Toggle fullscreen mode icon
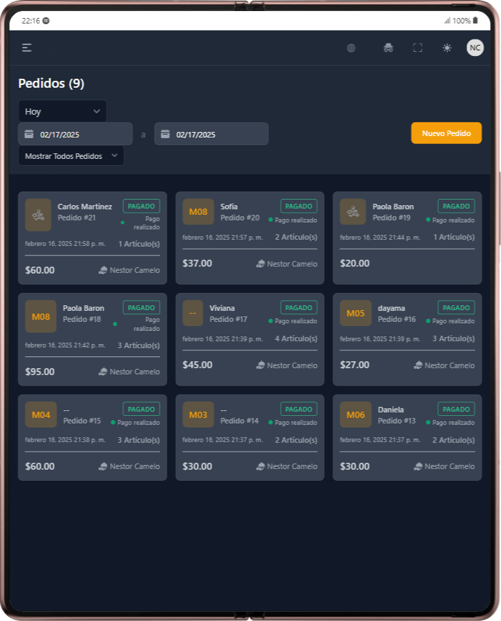The width and height of the screenshot is (501, 621). [x=417, y=48]
